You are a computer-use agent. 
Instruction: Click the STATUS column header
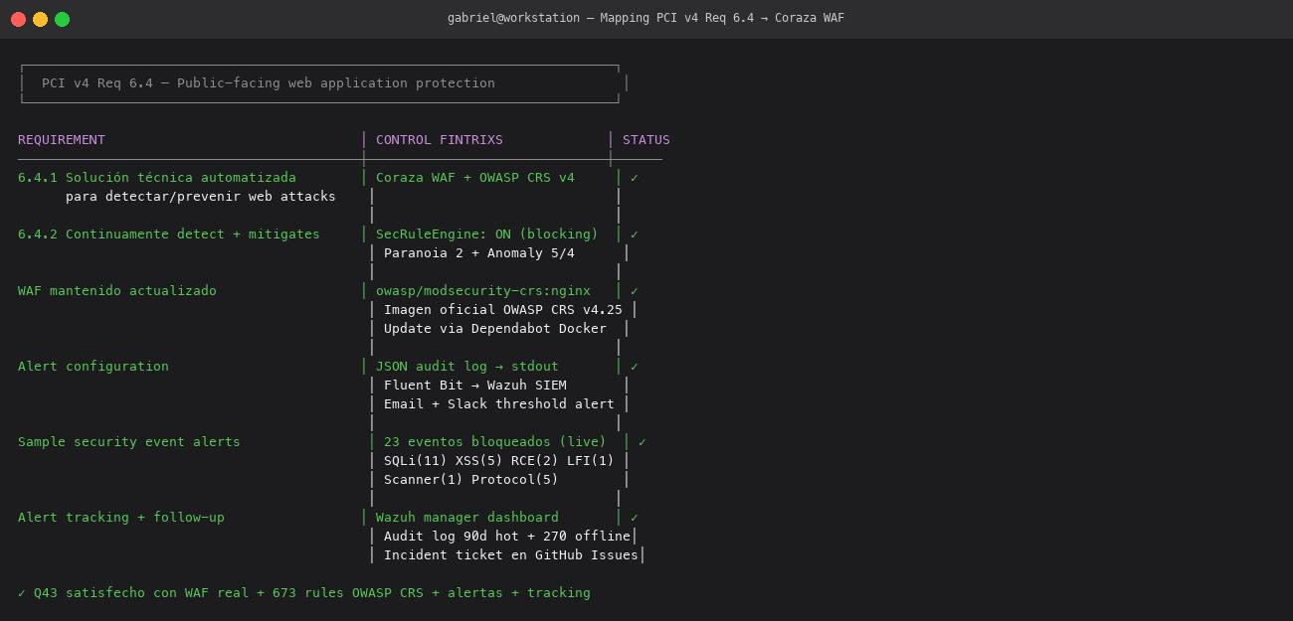646,140
